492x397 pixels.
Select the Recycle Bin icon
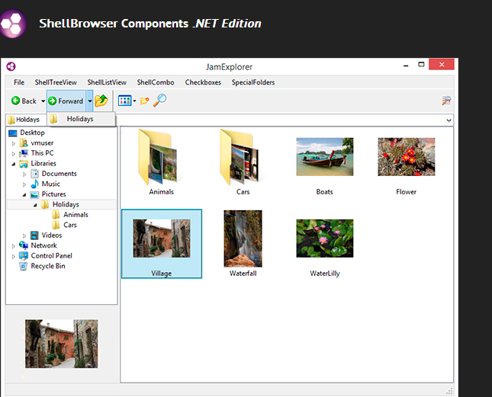point(23,266)
